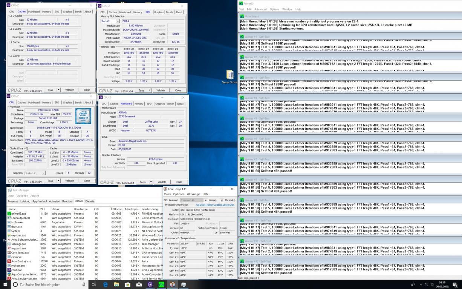Open Memory tab in CPU-Z Mainboard window

tap(139, 104)
